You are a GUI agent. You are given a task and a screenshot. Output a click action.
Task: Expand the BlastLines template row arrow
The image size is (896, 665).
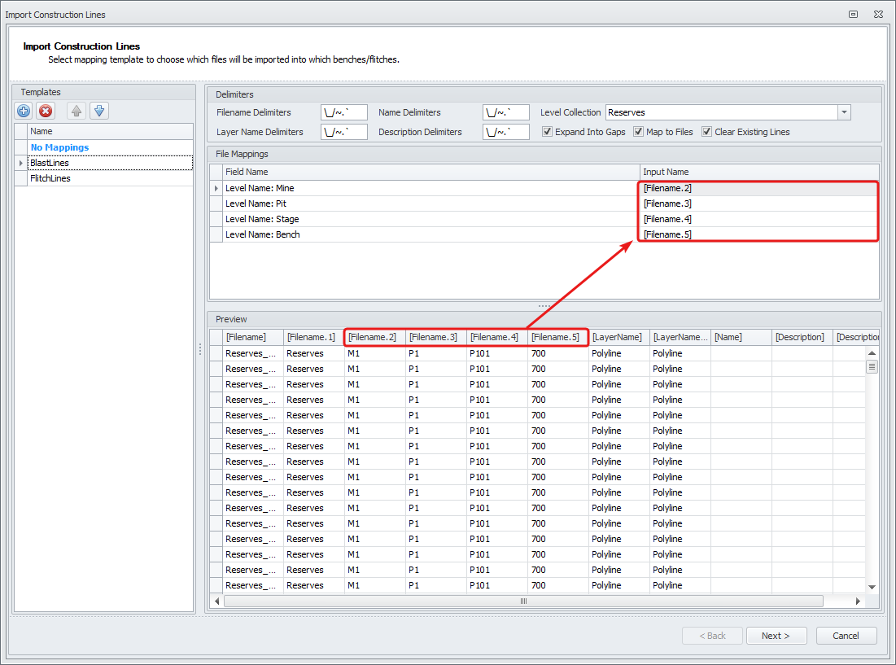(21, 163)
